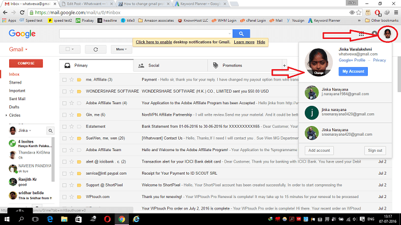Open the Opera browser from taskbar
401x225 pixels.
107,219
